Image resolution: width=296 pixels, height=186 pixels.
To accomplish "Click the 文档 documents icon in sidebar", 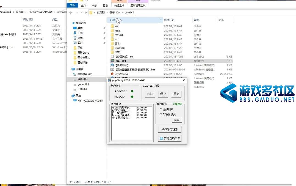I will 75,38.
